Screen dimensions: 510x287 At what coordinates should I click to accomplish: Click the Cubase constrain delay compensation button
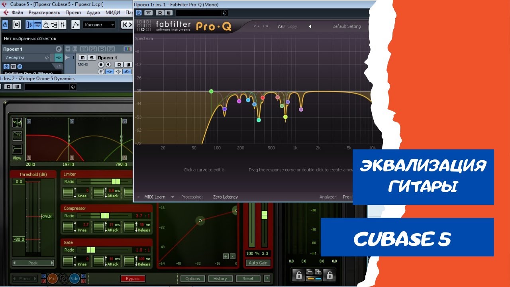tap(16, 25)
